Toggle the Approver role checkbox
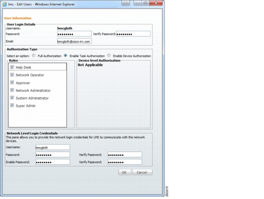Viewport: 264px width, 199px height. pos(12,83)
